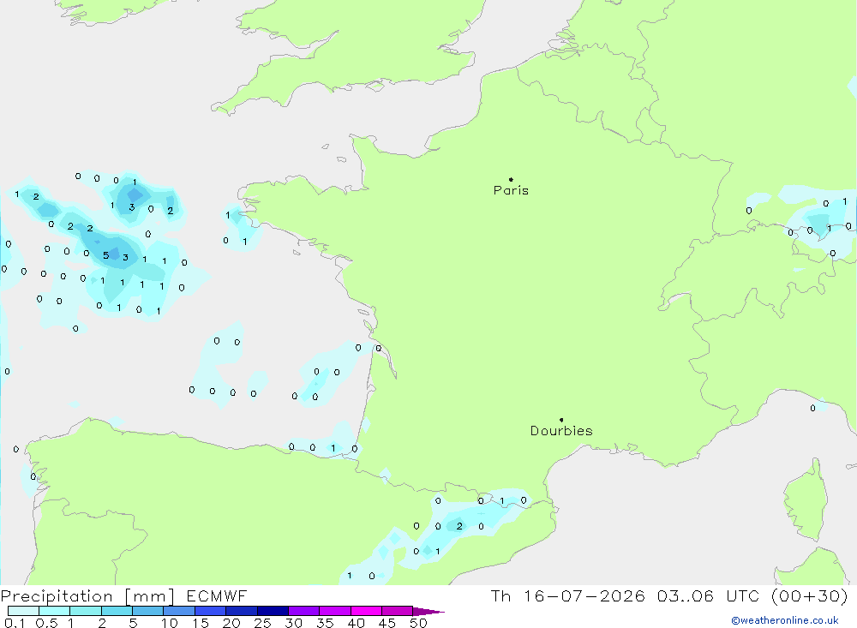This screenshot has width=857, height=628.
Task: Select the black dot marker above Paris
Action: coord(511,179)
